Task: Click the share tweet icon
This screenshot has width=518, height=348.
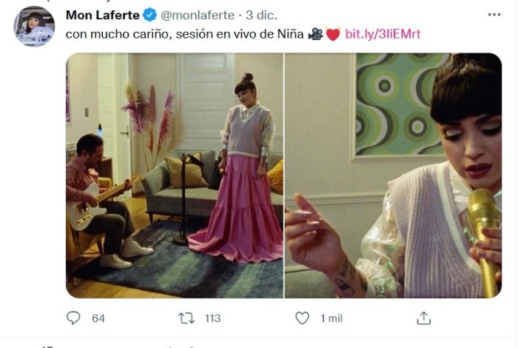Action: coord(423,318)
